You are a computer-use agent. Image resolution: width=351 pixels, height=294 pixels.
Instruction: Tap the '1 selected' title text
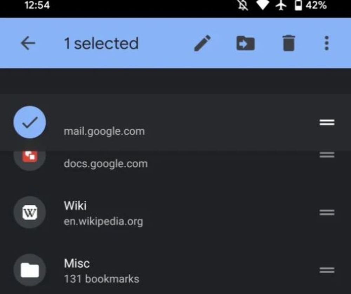[x=101, y=44]
